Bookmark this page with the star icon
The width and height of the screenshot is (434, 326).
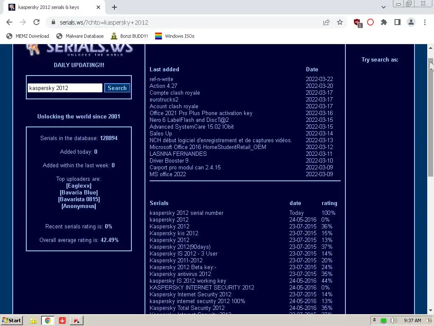point(339,22)
